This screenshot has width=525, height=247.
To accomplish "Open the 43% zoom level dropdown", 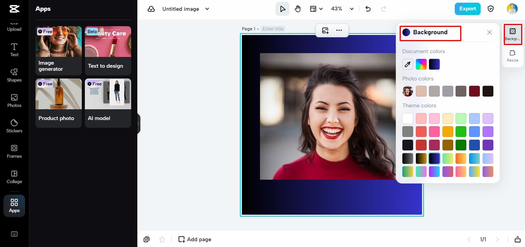I will 342,9.
